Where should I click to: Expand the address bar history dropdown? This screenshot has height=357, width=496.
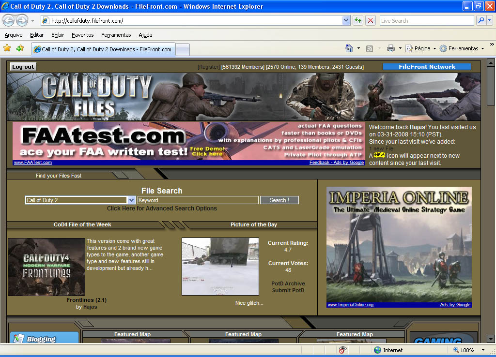pyautogui.click(x=346, y=21)
